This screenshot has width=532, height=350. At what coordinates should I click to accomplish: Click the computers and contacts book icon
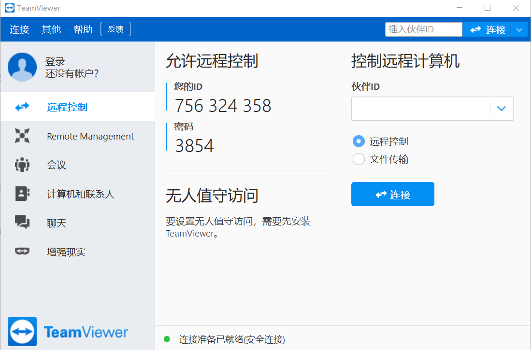click(22, 194)
